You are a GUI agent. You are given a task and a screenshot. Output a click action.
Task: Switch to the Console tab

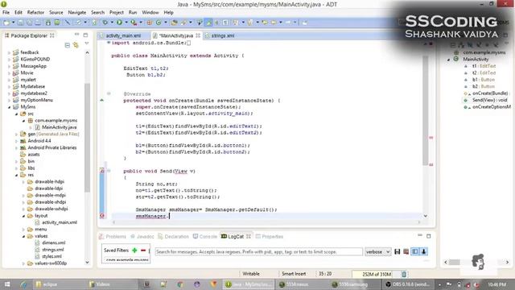click(205, 236)
